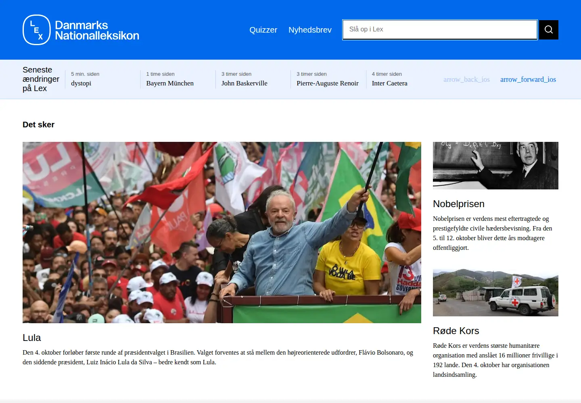
Task: Open the Pierre-Auguste Renoir article
Action: (327, 83)
